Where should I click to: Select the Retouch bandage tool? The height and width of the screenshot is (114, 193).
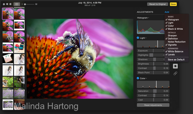click(175, 74)
